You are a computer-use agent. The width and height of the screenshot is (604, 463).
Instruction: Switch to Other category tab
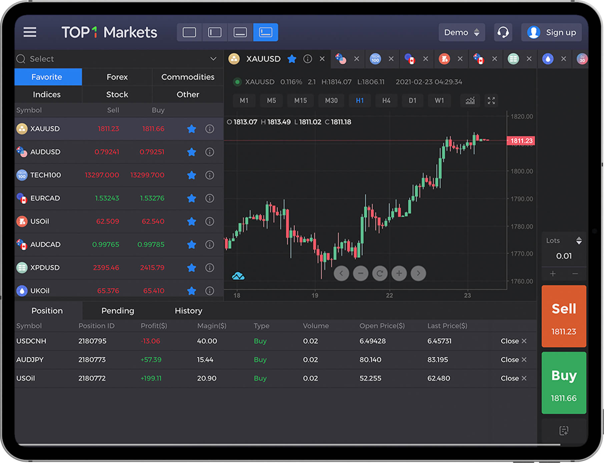pos(188,95)
